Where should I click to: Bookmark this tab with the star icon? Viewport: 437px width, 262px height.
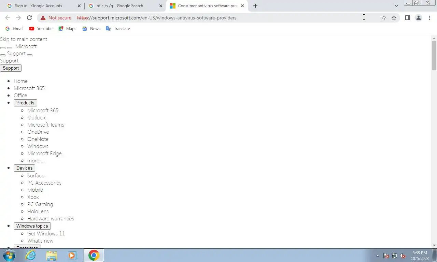tap(394, 18)
